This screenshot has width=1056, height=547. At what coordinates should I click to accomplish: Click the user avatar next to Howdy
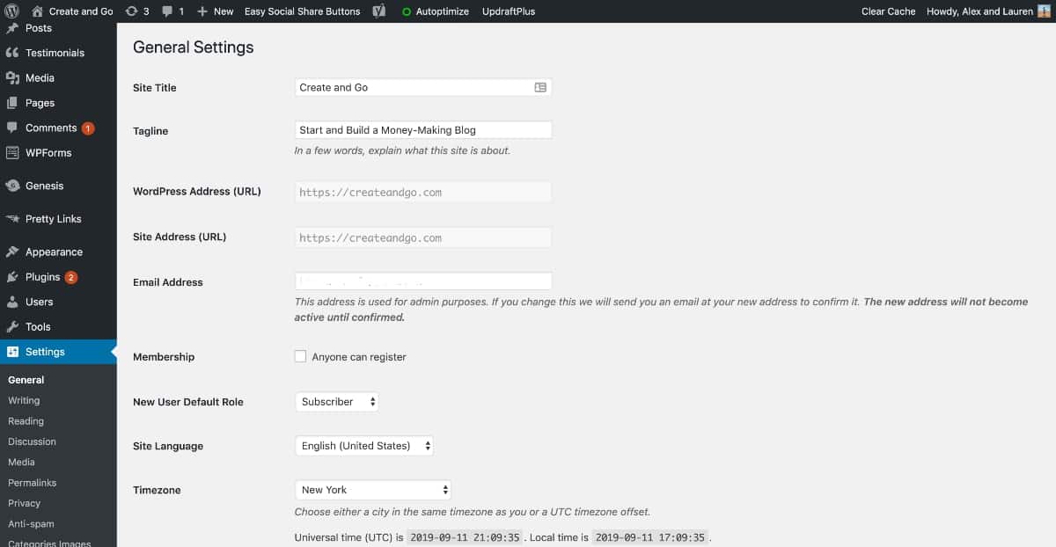click(x=1044, y=11)
